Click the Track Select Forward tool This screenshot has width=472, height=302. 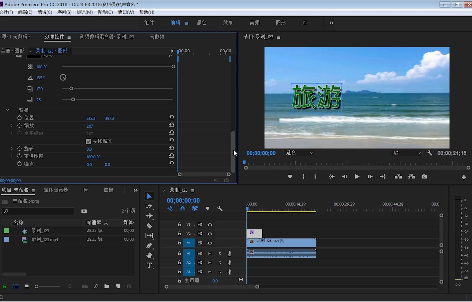[x=149, y=206]
